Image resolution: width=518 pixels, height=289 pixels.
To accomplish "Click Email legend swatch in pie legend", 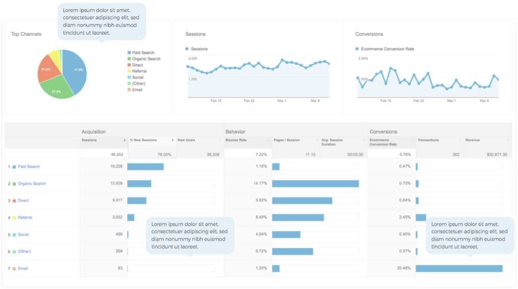I will (129, 90).
